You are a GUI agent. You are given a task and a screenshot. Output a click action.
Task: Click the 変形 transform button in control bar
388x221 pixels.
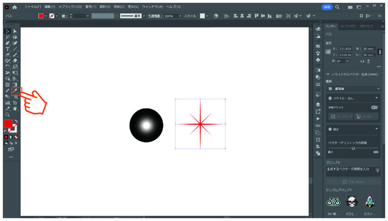pyautogui.click(x=279, y=16)
